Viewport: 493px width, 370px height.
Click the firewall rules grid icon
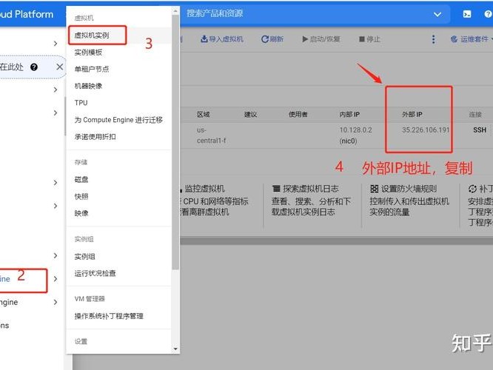click(374, 189)
